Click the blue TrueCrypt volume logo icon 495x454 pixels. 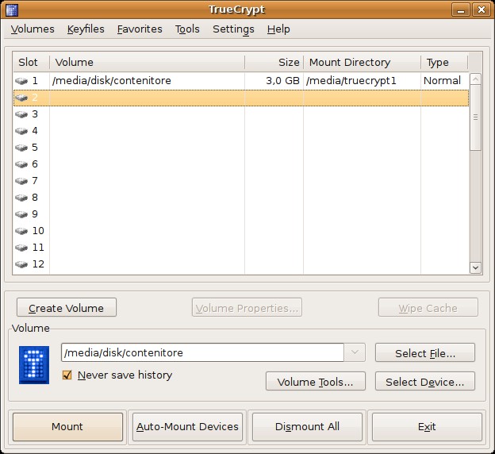(34, 365)
